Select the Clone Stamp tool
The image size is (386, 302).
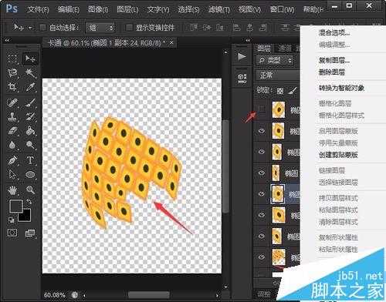[x=12, y=117]
